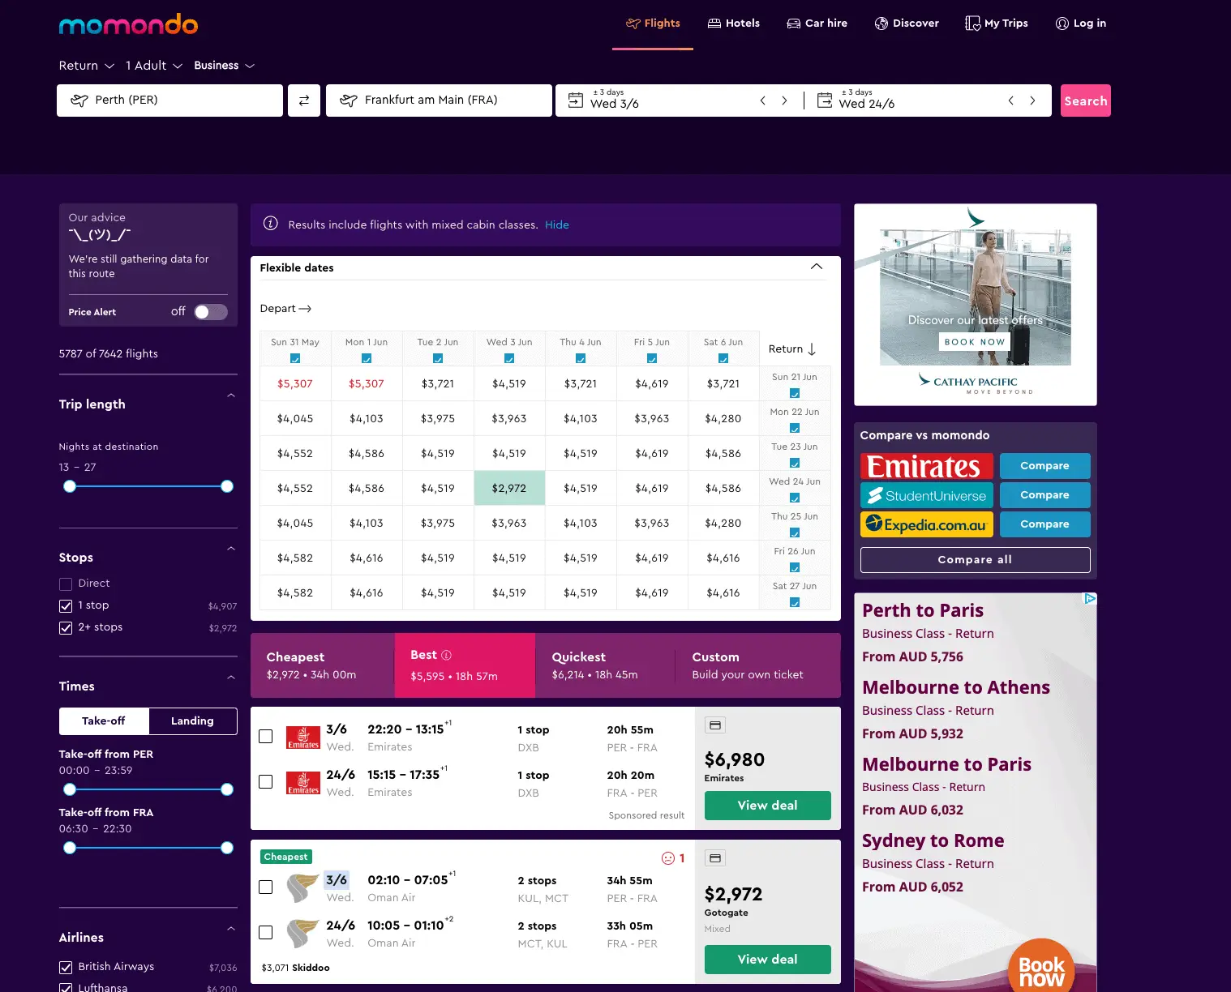Open the Business cabin class dropdown
Screen dimensions: 1231x992
point(224,65)
